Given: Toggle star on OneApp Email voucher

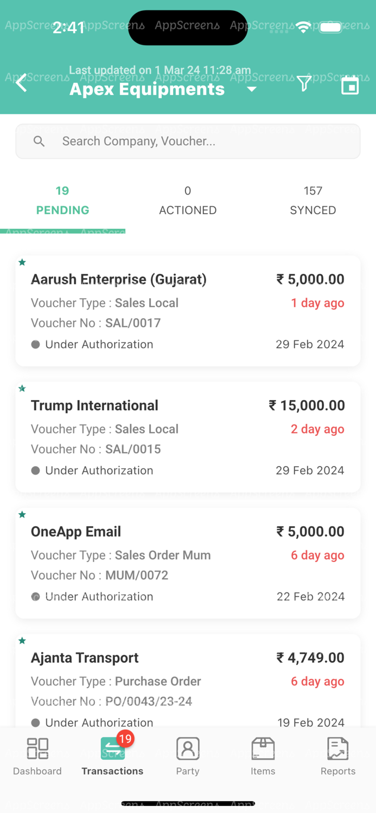Looking at the screenshot, I should click(22, 514).
